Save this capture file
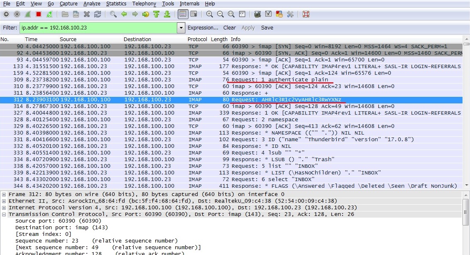This screenshot has width=470, height=255. coord(76,14)
